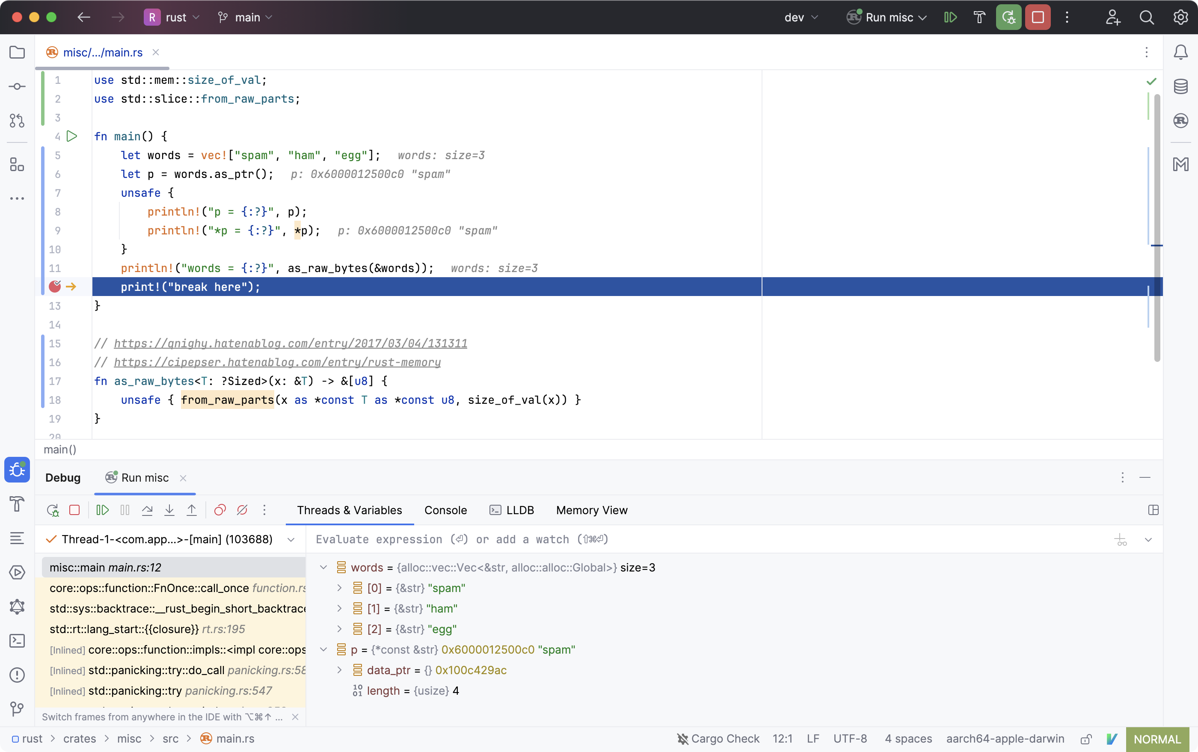Click the crates breadcrumb in status bar

80,739
